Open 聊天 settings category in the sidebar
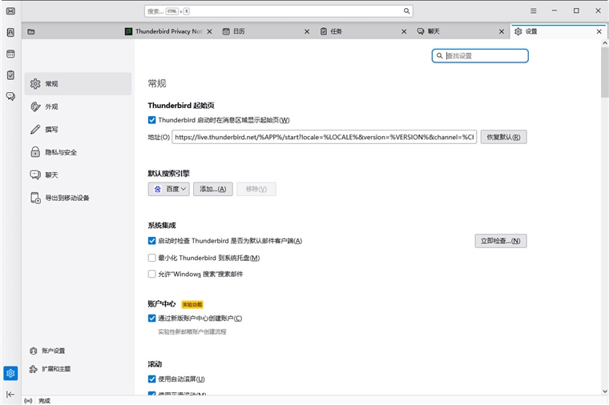 point(78,175)
